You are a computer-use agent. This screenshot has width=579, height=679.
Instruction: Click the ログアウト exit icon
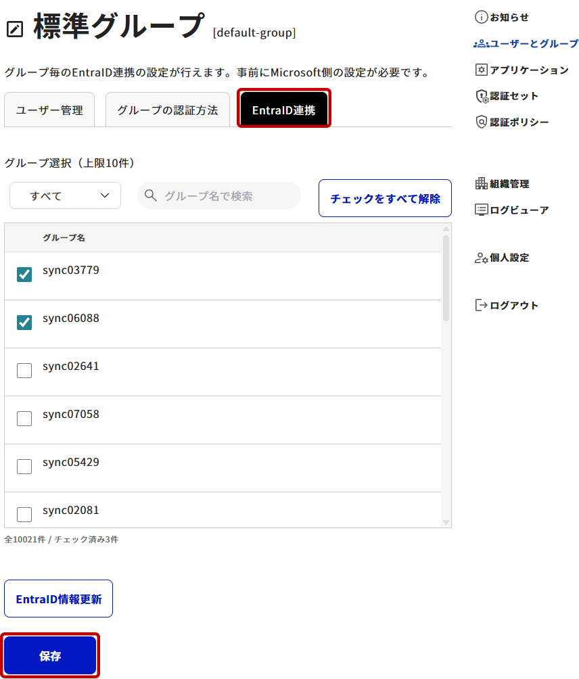[x=481, y=305]
